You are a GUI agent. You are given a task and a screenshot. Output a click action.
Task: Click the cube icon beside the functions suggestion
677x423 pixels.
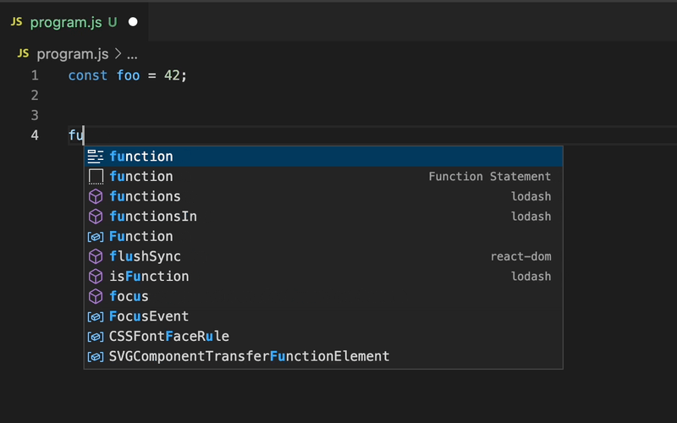click(x=96, y=196)
